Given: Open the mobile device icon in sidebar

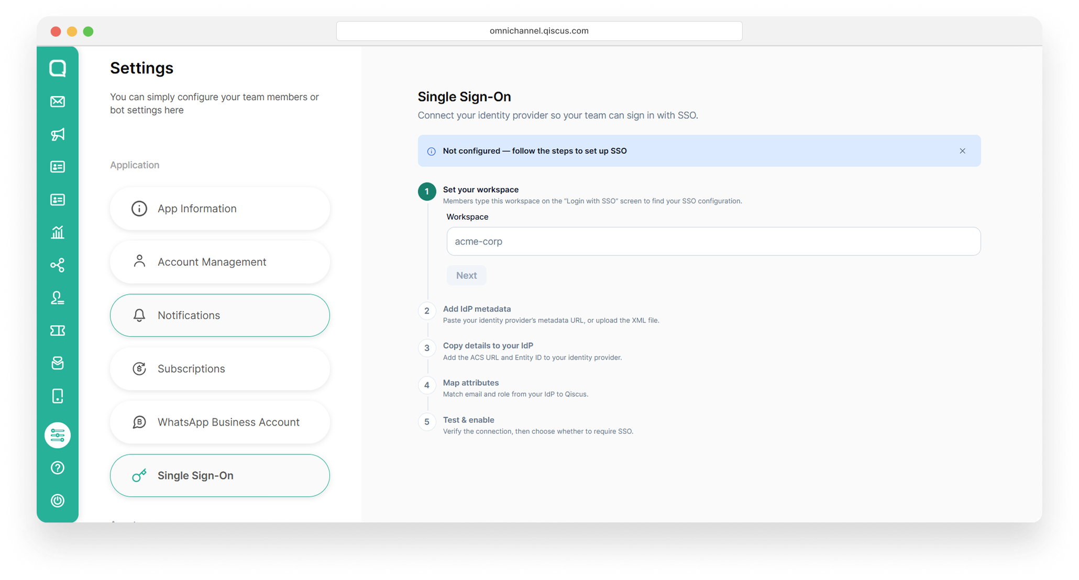Looking at the screenshot, I should (x=58, y=396).
